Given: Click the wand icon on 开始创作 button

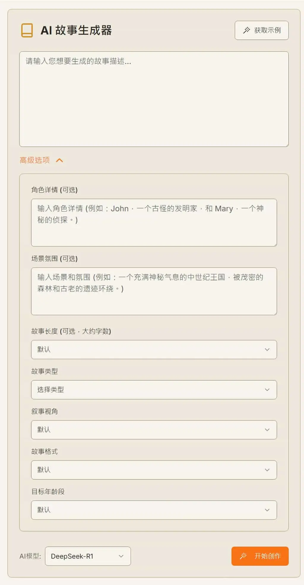Looking at the screenshot, I should pos(243,556).
